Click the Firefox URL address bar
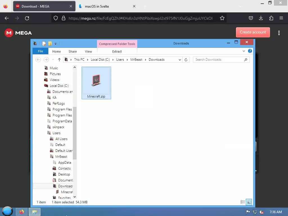 click(141, 18)
